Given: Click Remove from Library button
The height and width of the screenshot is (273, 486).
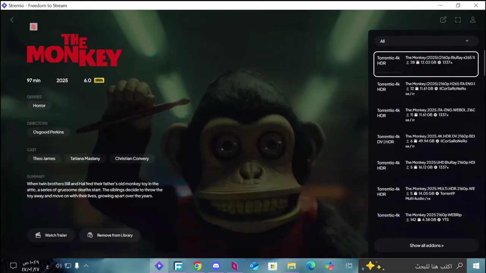Looking at the screenshot, I should (110, 235).
